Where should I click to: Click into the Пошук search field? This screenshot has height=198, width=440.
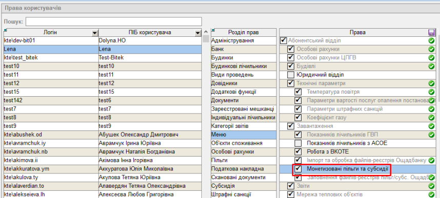point(114,21)
